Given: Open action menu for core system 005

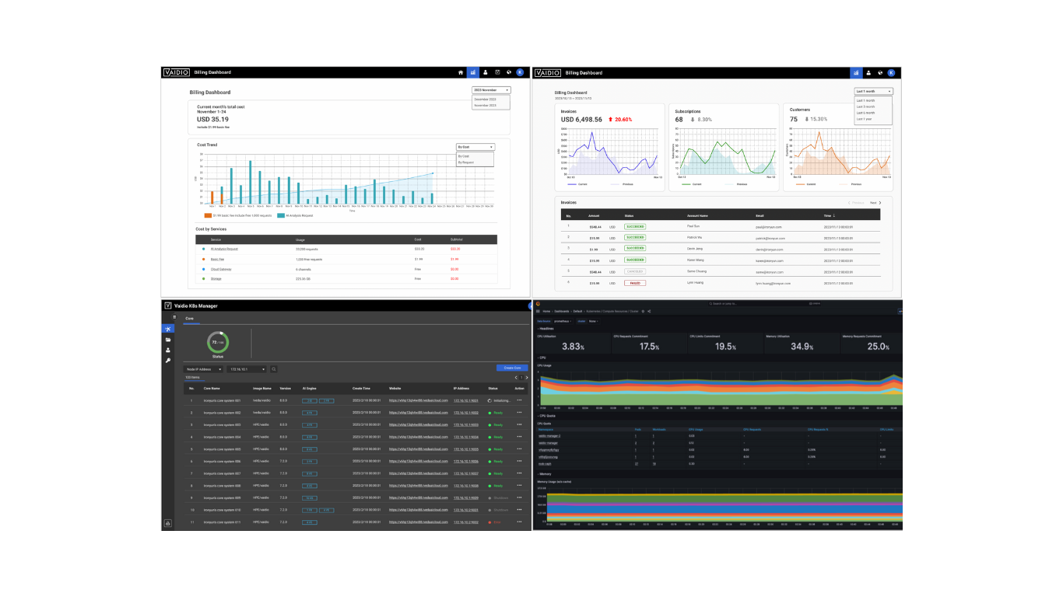Looking at the screenshot, I should click(x=519, y=449).
